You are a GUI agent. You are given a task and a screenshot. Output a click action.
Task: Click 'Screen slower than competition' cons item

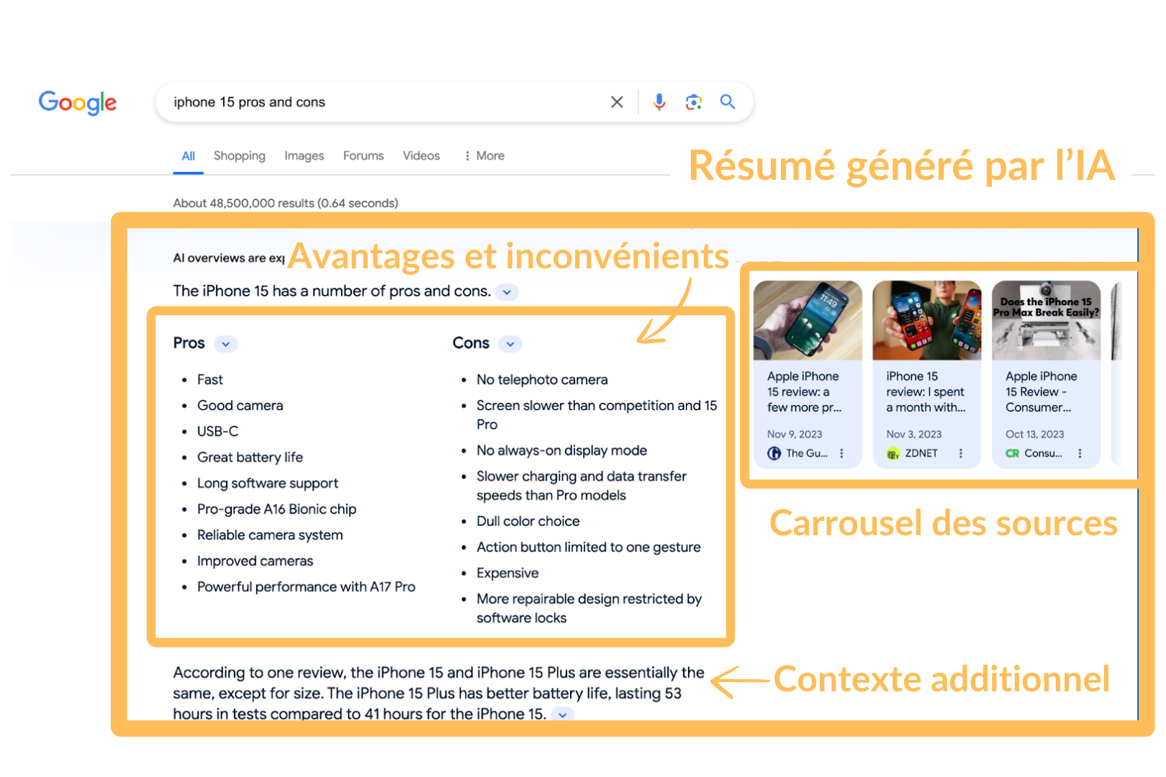coord(597,414)
